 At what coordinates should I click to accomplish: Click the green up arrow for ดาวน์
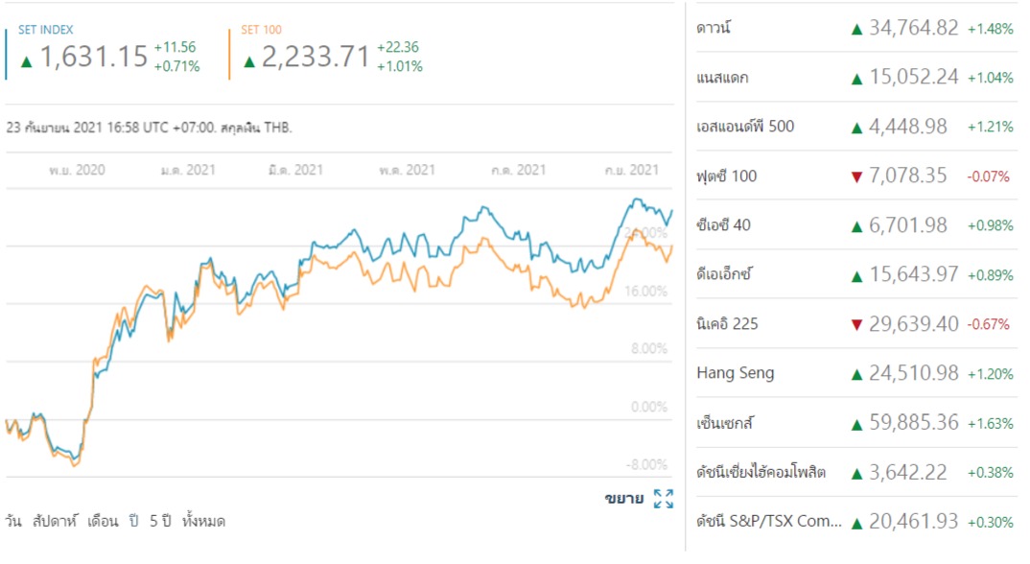coord(856,29)
